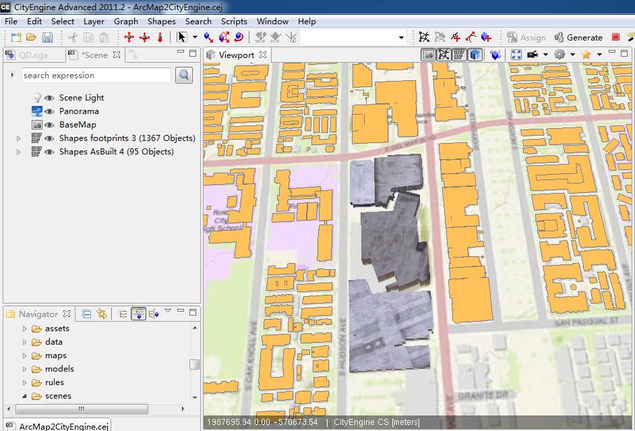Viewport: 635px width, 431px height.
Task: Toggle shapes visibility in viewport
Action: [459, 54]
